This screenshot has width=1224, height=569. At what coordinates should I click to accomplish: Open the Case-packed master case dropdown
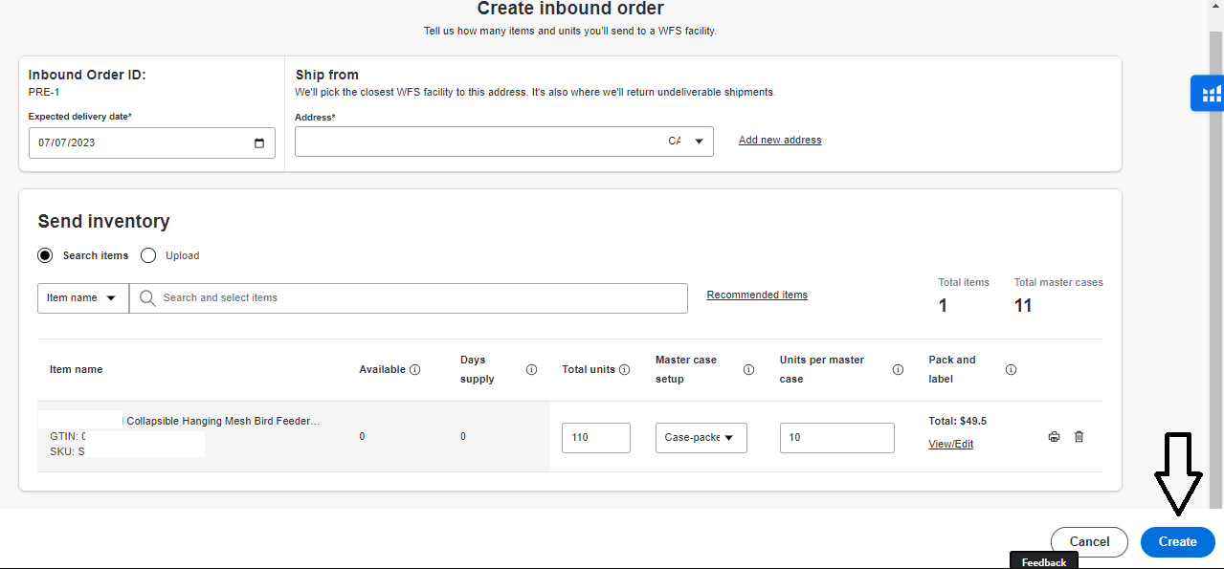[701, 438]
